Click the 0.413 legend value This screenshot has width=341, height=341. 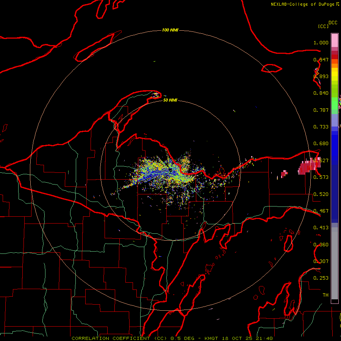tap(321, 228)
